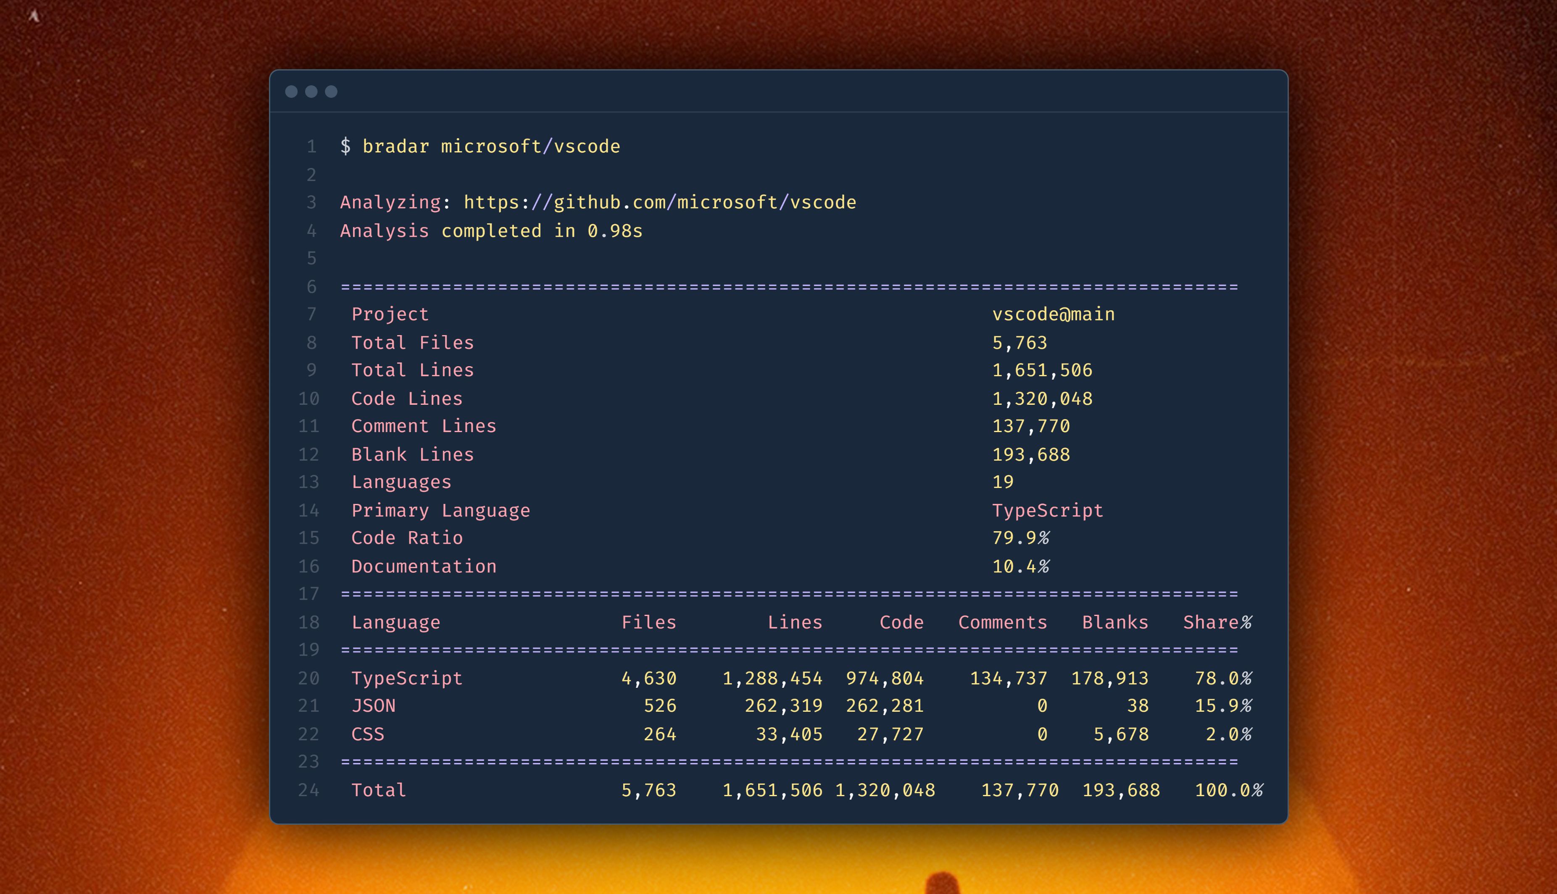Select the TypeScript row label
1557x894 pixels.
pyautogui.click(x=407, y=678)
